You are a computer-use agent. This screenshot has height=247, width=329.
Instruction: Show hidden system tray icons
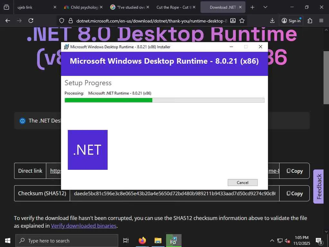coord(272,241)
